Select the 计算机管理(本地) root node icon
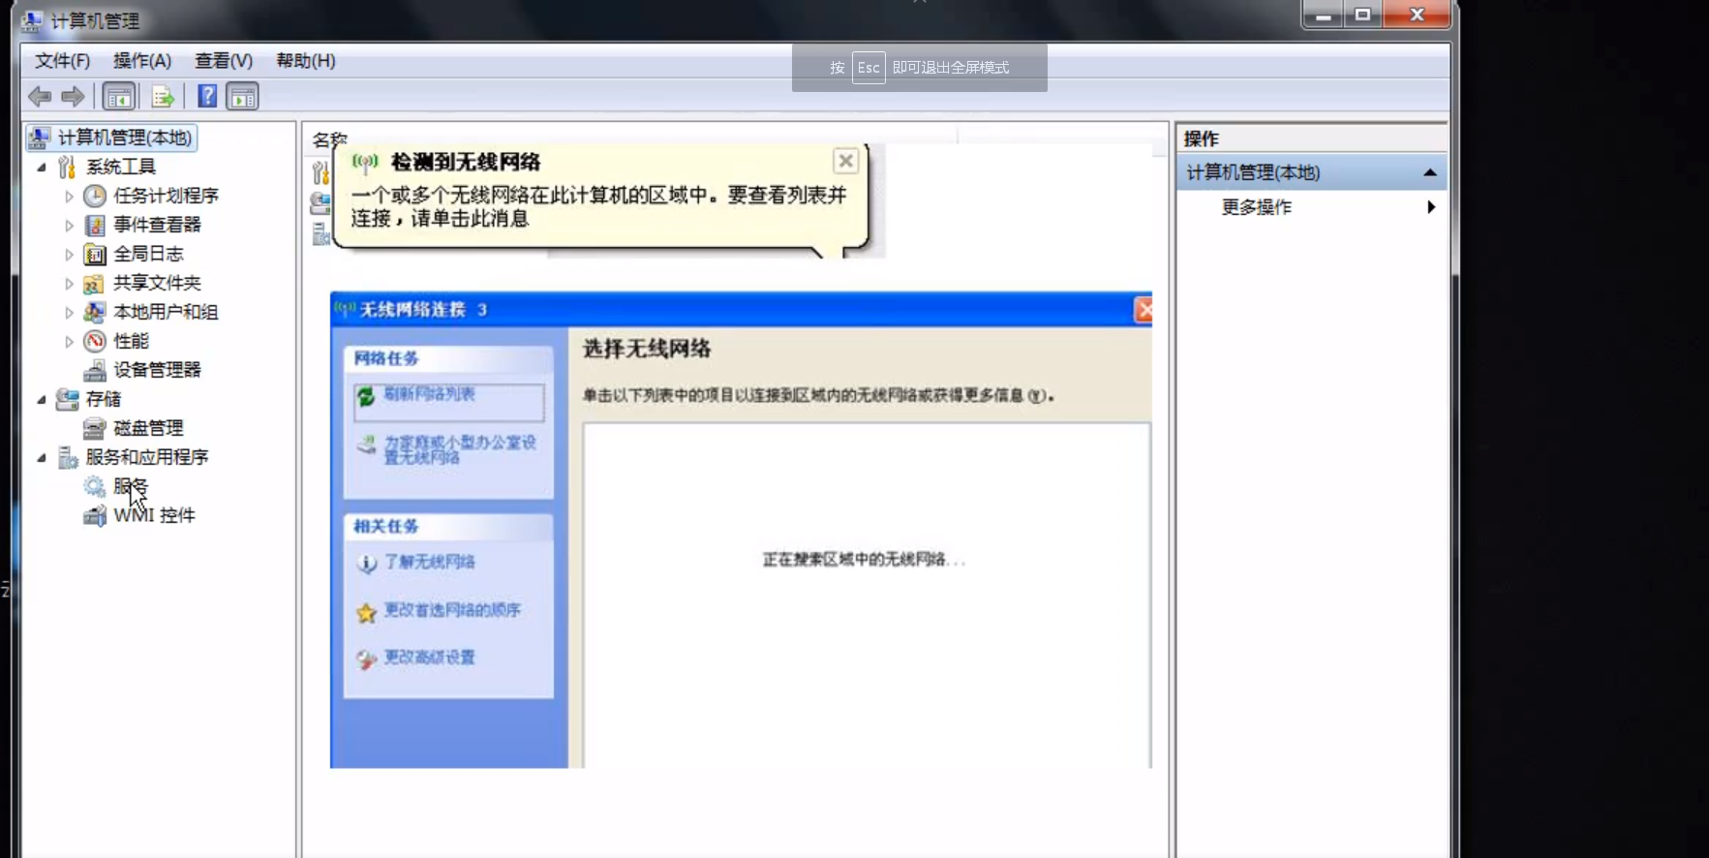 [39, 138]
